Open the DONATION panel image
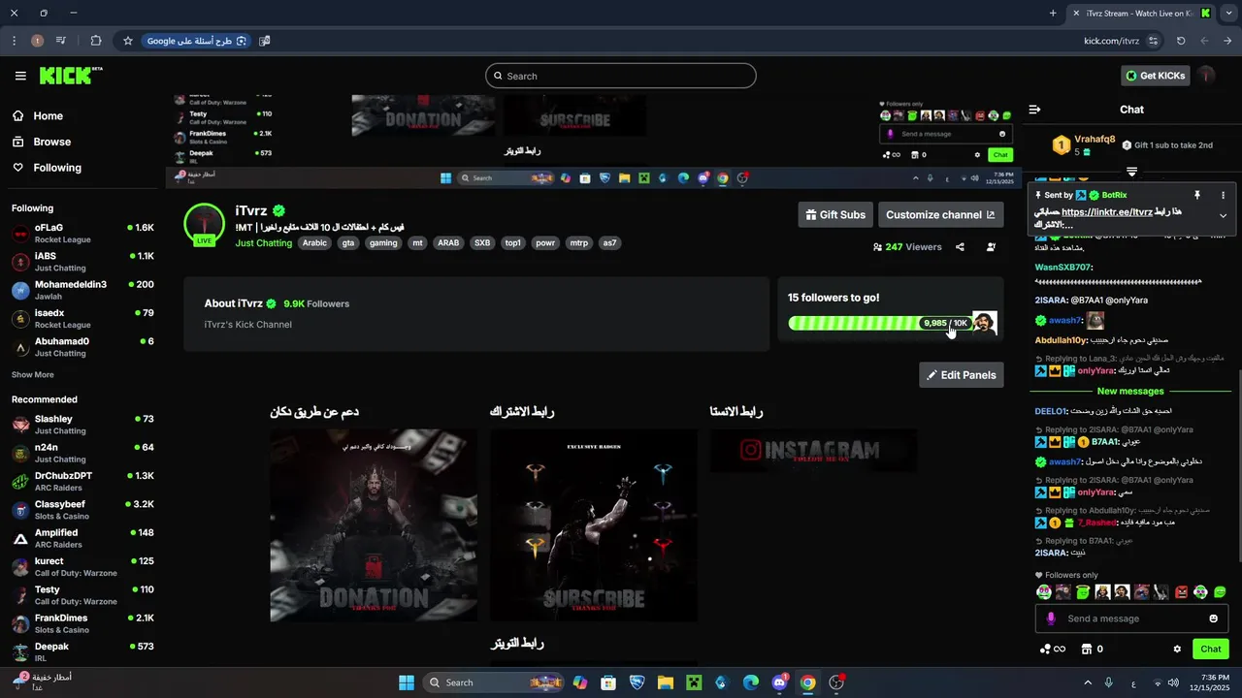Screen dimensions: 1242x698 374,525
